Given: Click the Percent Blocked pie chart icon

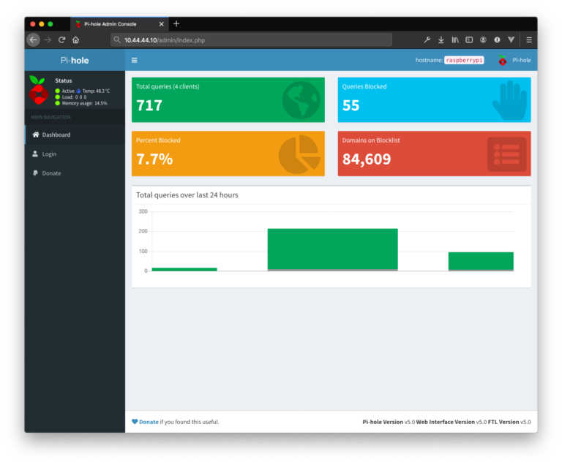Looking at the screenshot, I should tap(299, 154).
